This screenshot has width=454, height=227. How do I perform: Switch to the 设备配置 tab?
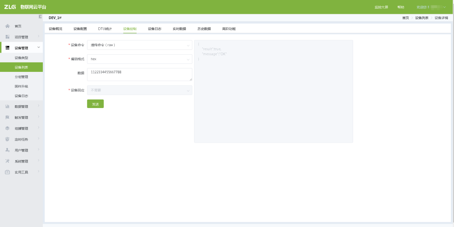(80, 29)
